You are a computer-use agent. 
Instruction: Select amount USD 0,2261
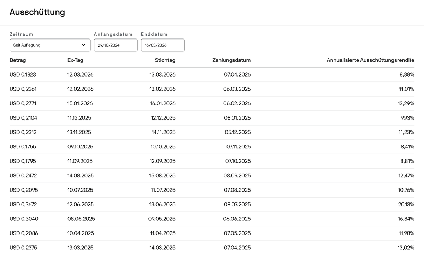tap(23, 89)
